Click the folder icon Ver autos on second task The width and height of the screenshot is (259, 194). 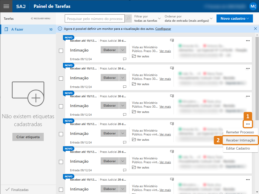pos(134,84)
